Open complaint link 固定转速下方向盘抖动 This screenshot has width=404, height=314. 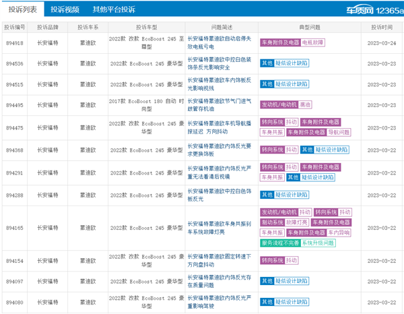pos(219,261)
